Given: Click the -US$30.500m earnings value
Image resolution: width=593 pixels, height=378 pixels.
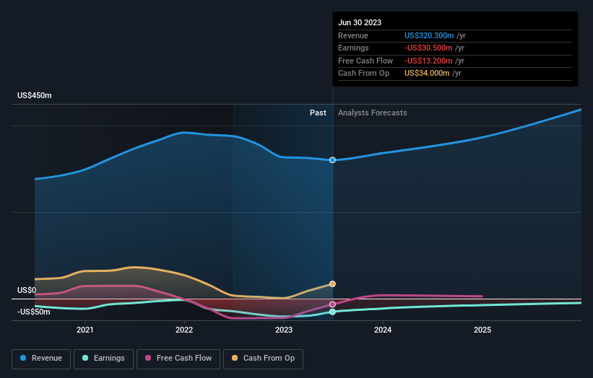Looking at the screenshot, I should (x=428, y=48).
